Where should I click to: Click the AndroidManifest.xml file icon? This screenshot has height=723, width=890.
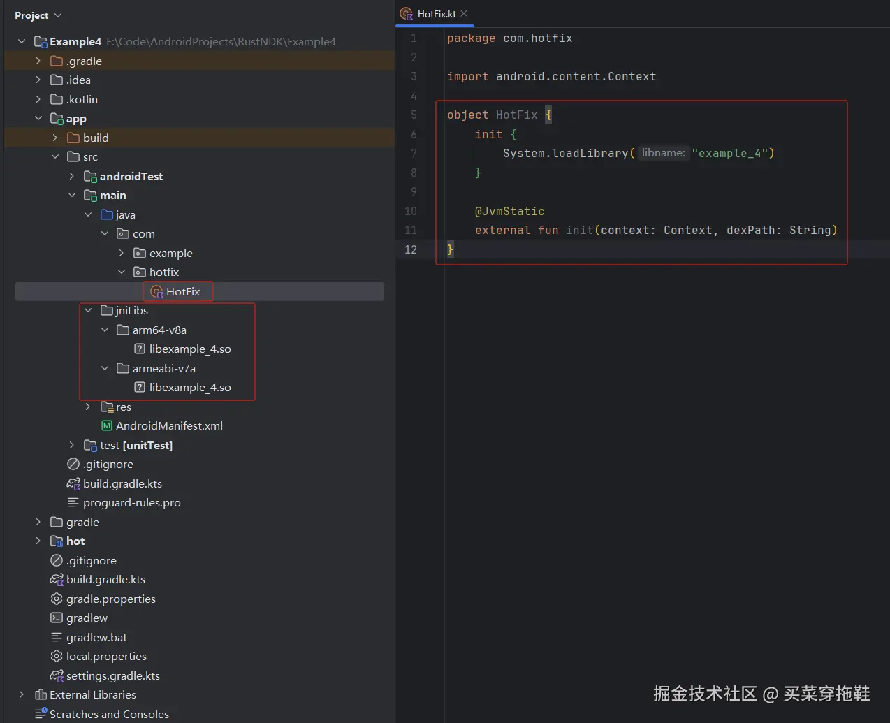tap(107, 425)
